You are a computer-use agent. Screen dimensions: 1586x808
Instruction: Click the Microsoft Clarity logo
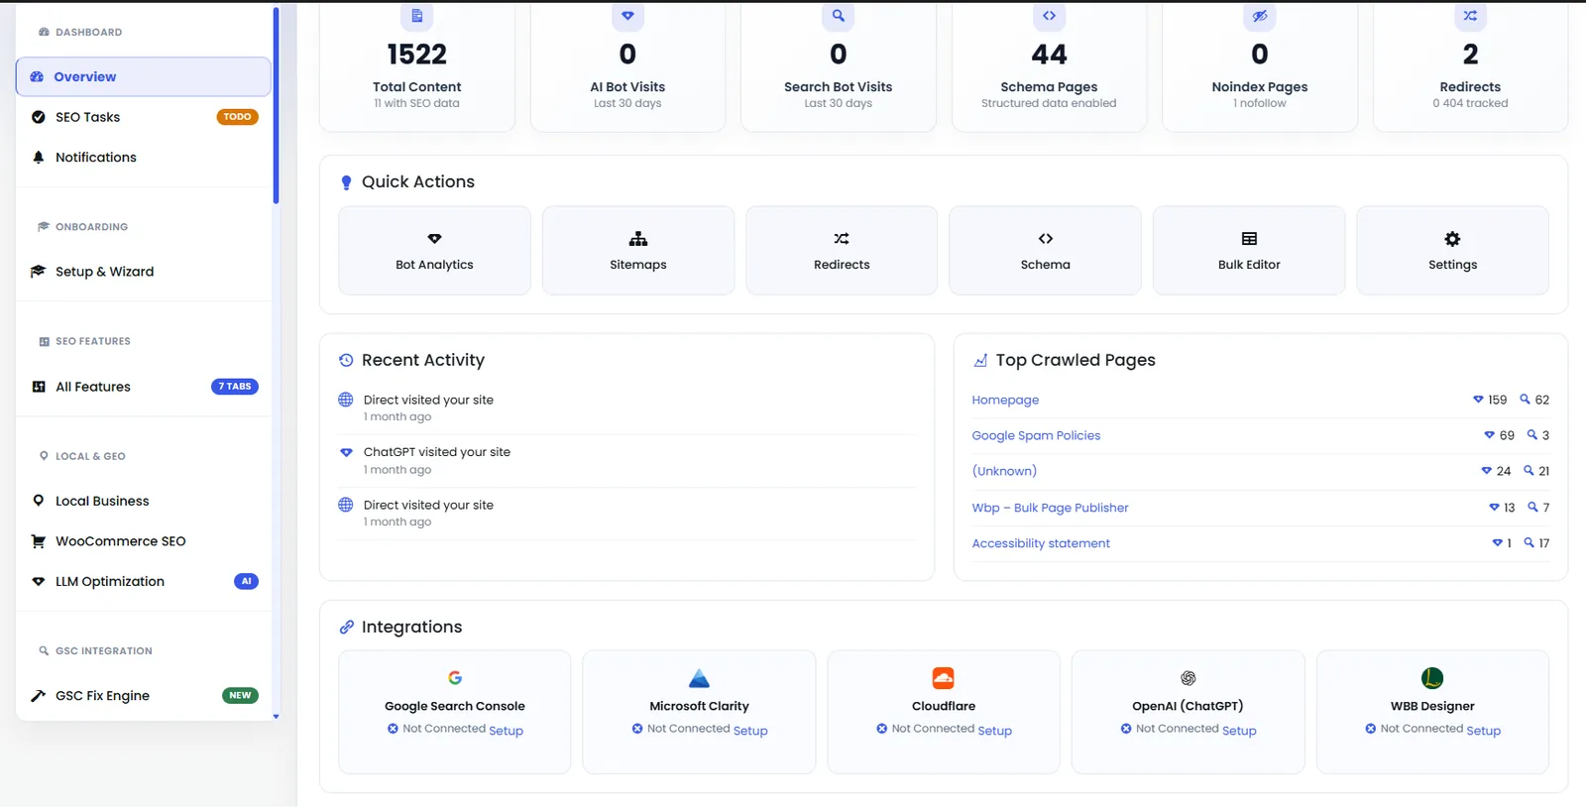(699, 678)
